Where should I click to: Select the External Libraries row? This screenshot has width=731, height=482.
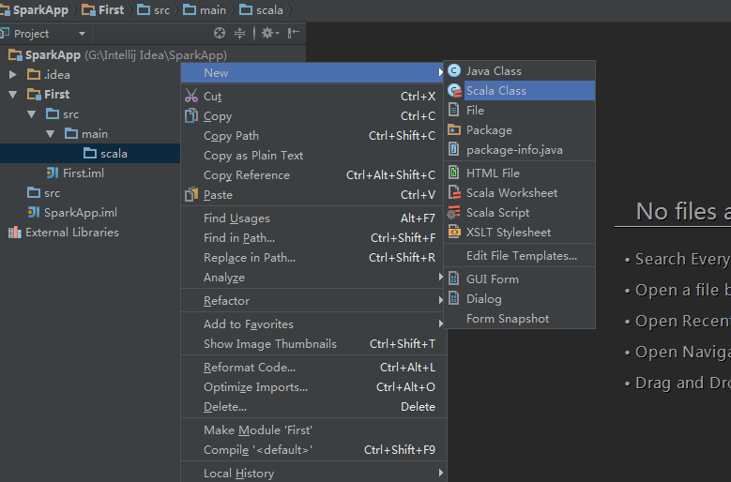pyautogui.click(x=64, y=232)
